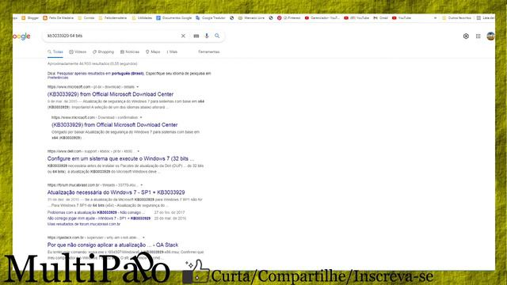507x285 pixels.
Task: Open the Mercado Livre bookmark
Action: [x=251, y=18]
